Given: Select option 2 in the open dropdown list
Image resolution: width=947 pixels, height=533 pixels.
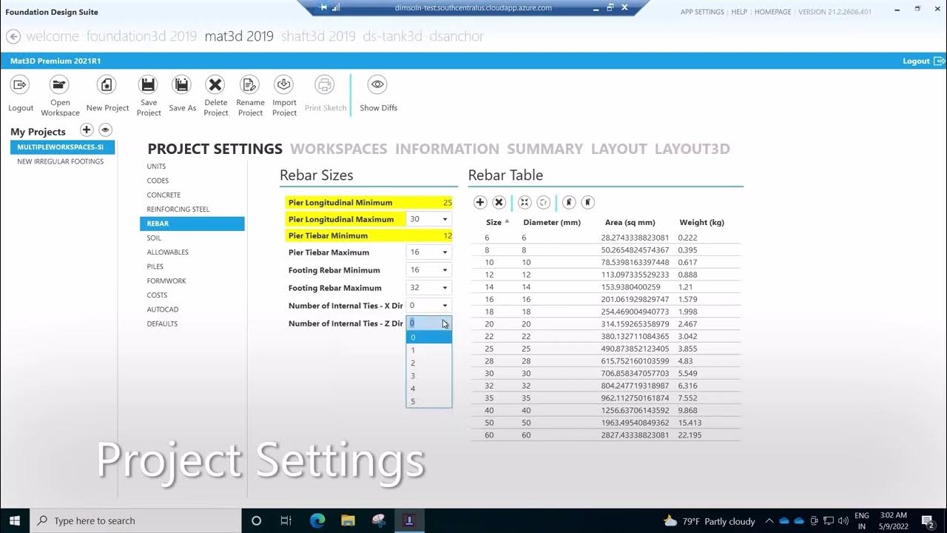Looking at the screenshot, I should (x=429, y=363).
